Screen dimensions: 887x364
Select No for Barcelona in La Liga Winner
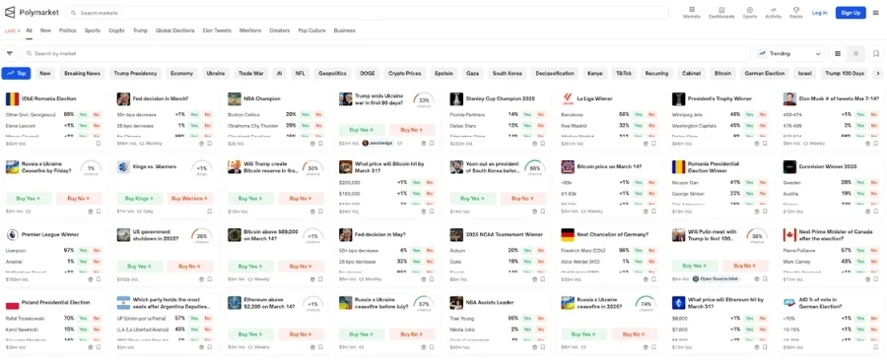[x=651, y=114]
